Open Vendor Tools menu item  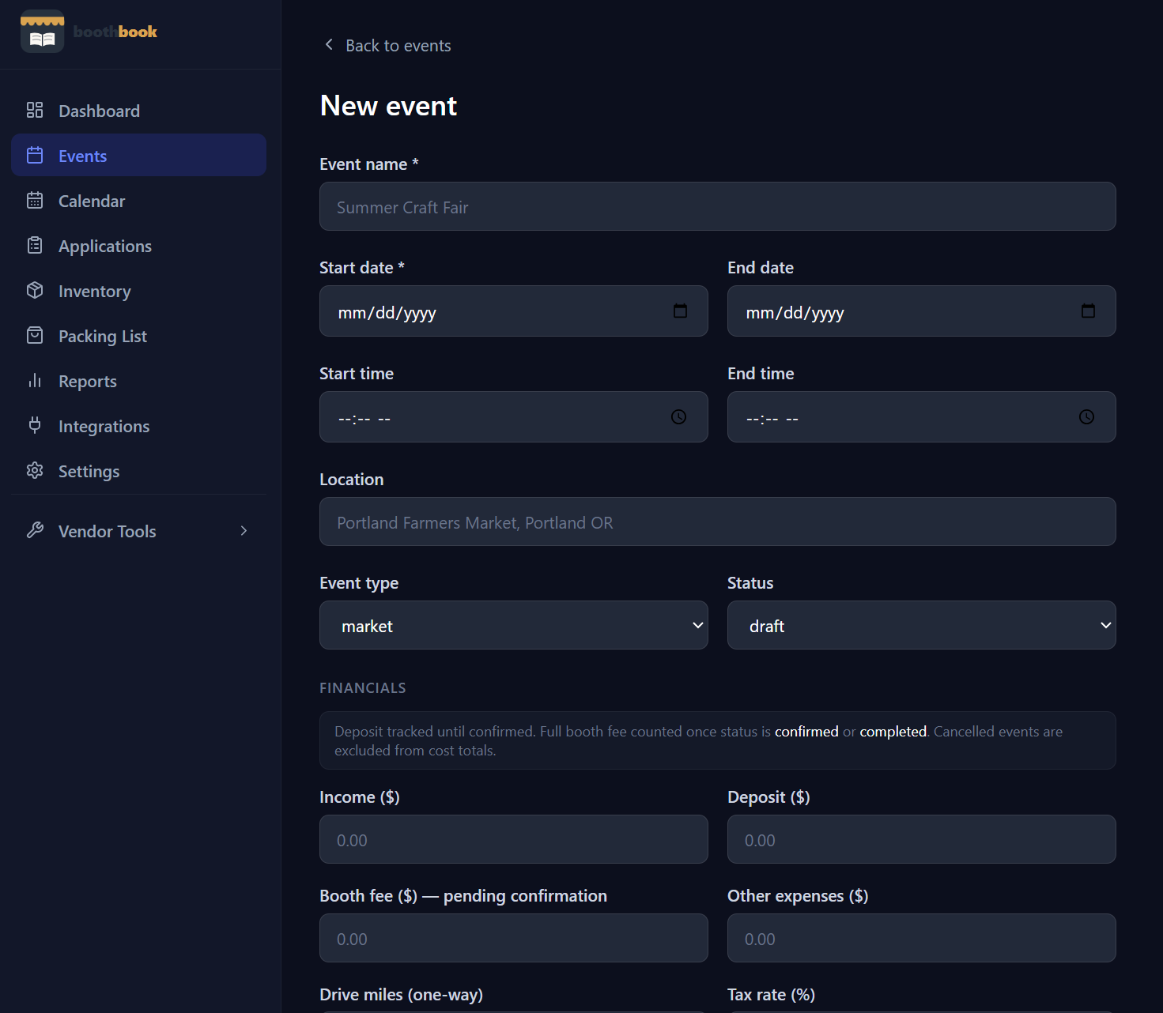click(138, 531)
